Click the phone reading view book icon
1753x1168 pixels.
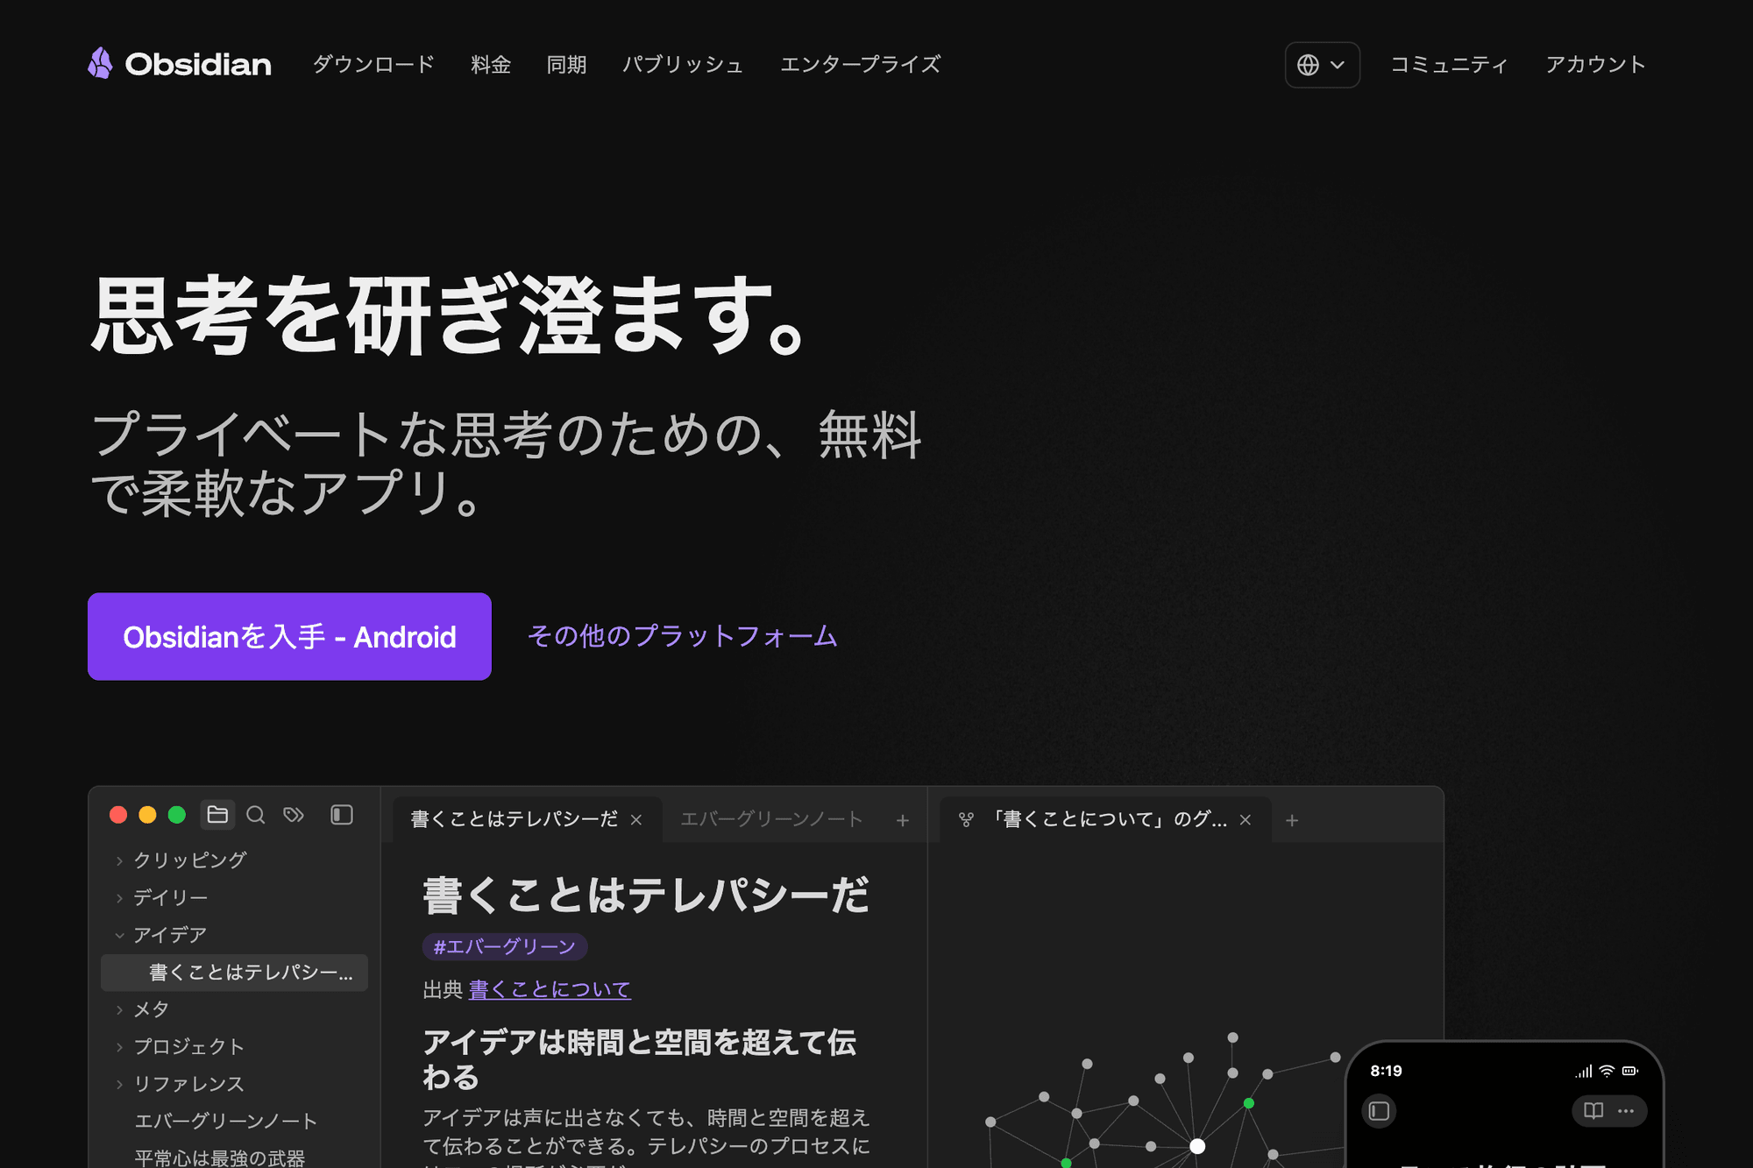(x=1593, y=1111)
